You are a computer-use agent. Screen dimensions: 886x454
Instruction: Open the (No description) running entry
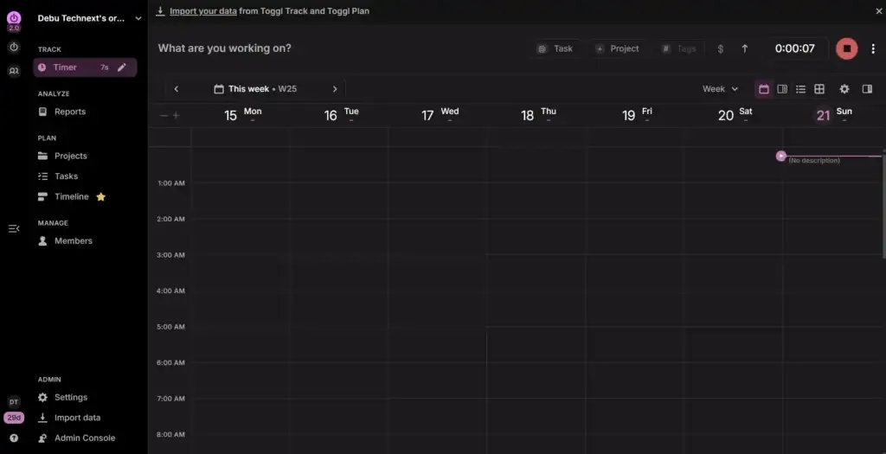tap(814, 161)
